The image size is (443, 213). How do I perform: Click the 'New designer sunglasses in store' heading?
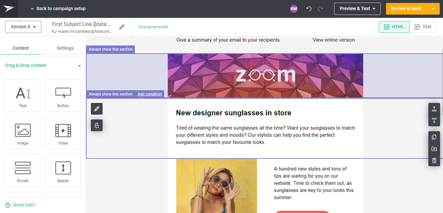(x=233, y=113)
